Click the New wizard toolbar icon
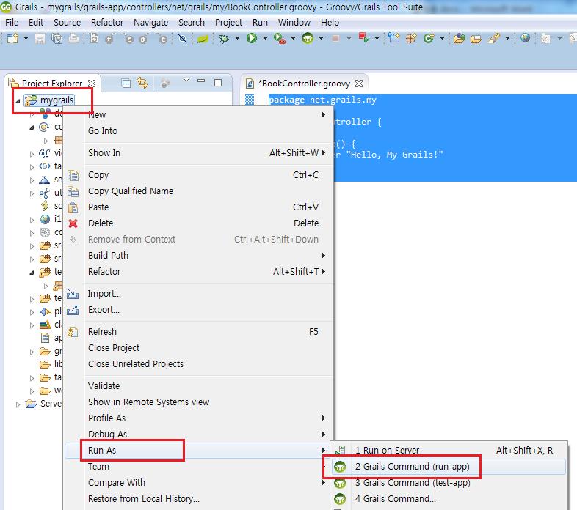Screen dimensions: 577x510 [13, 38]
